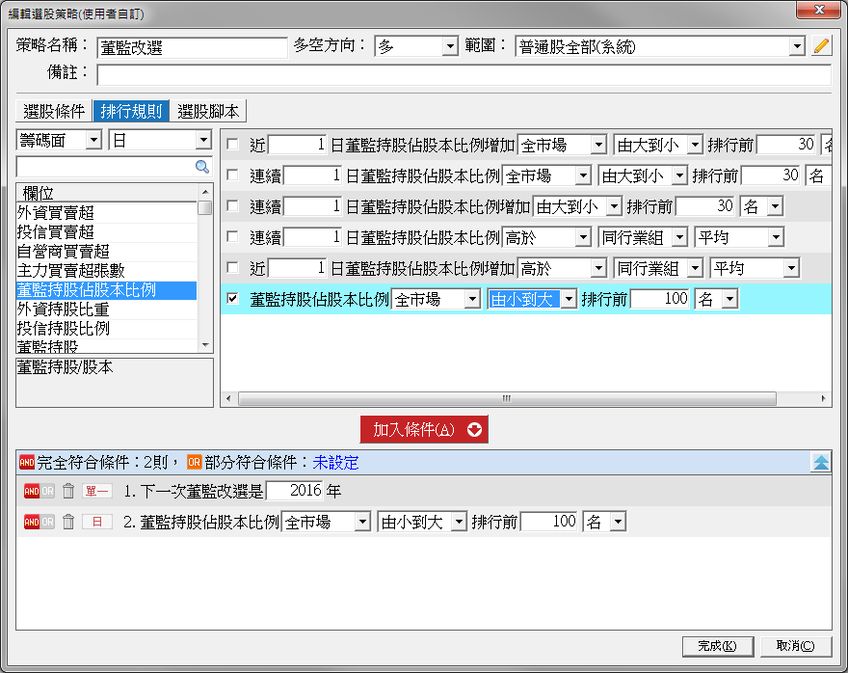Click the 日 frequency tag on condition 2
The image size is (848, 673).
pos(96,522)
